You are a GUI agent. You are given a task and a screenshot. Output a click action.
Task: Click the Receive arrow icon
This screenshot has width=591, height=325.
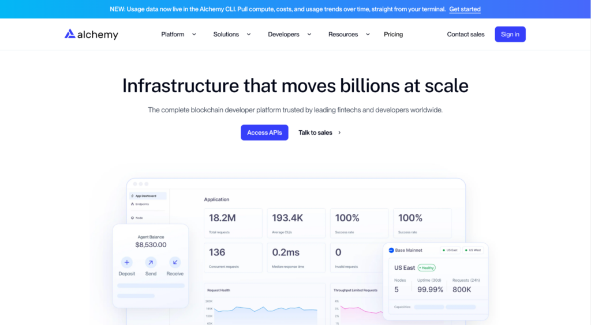coord(175,262)
